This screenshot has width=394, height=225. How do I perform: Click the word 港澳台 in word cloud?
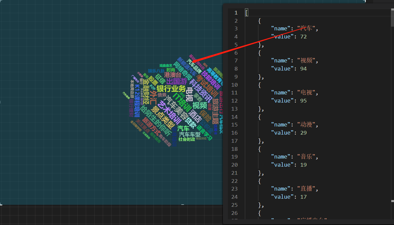point(172,75)
